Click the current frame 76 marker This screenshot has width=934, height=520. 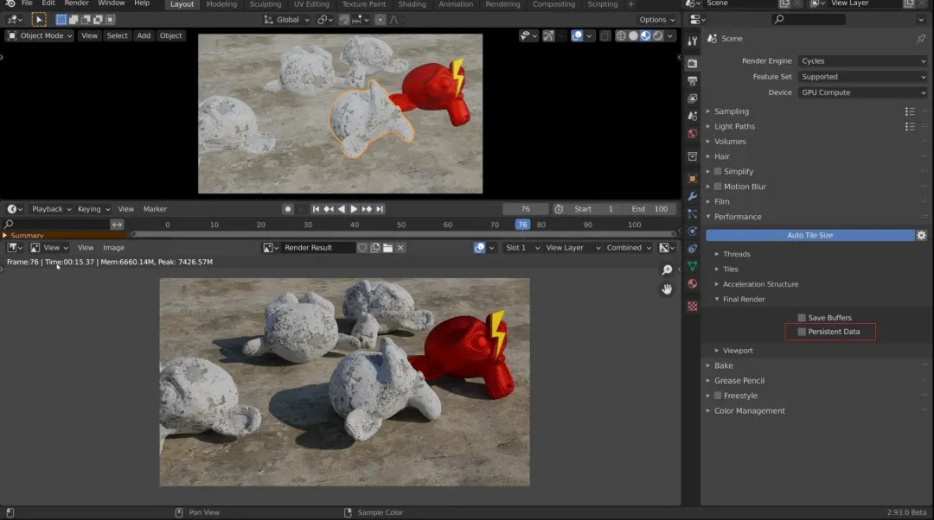(521, 225)
